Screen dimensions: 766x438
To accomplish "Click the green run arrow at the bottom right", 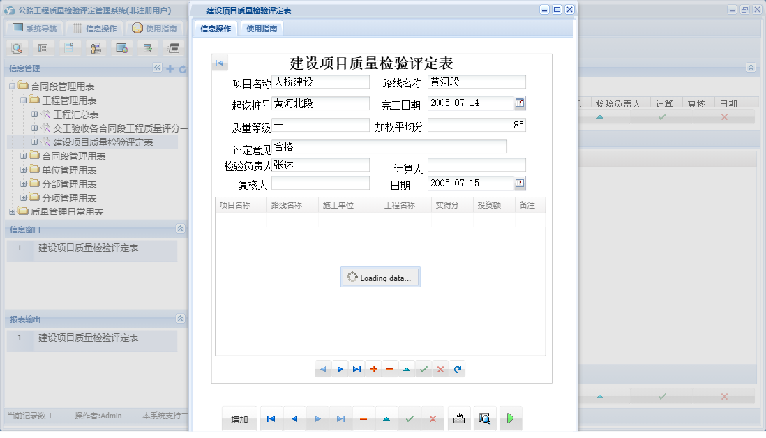I will click(x=511, y=418).
